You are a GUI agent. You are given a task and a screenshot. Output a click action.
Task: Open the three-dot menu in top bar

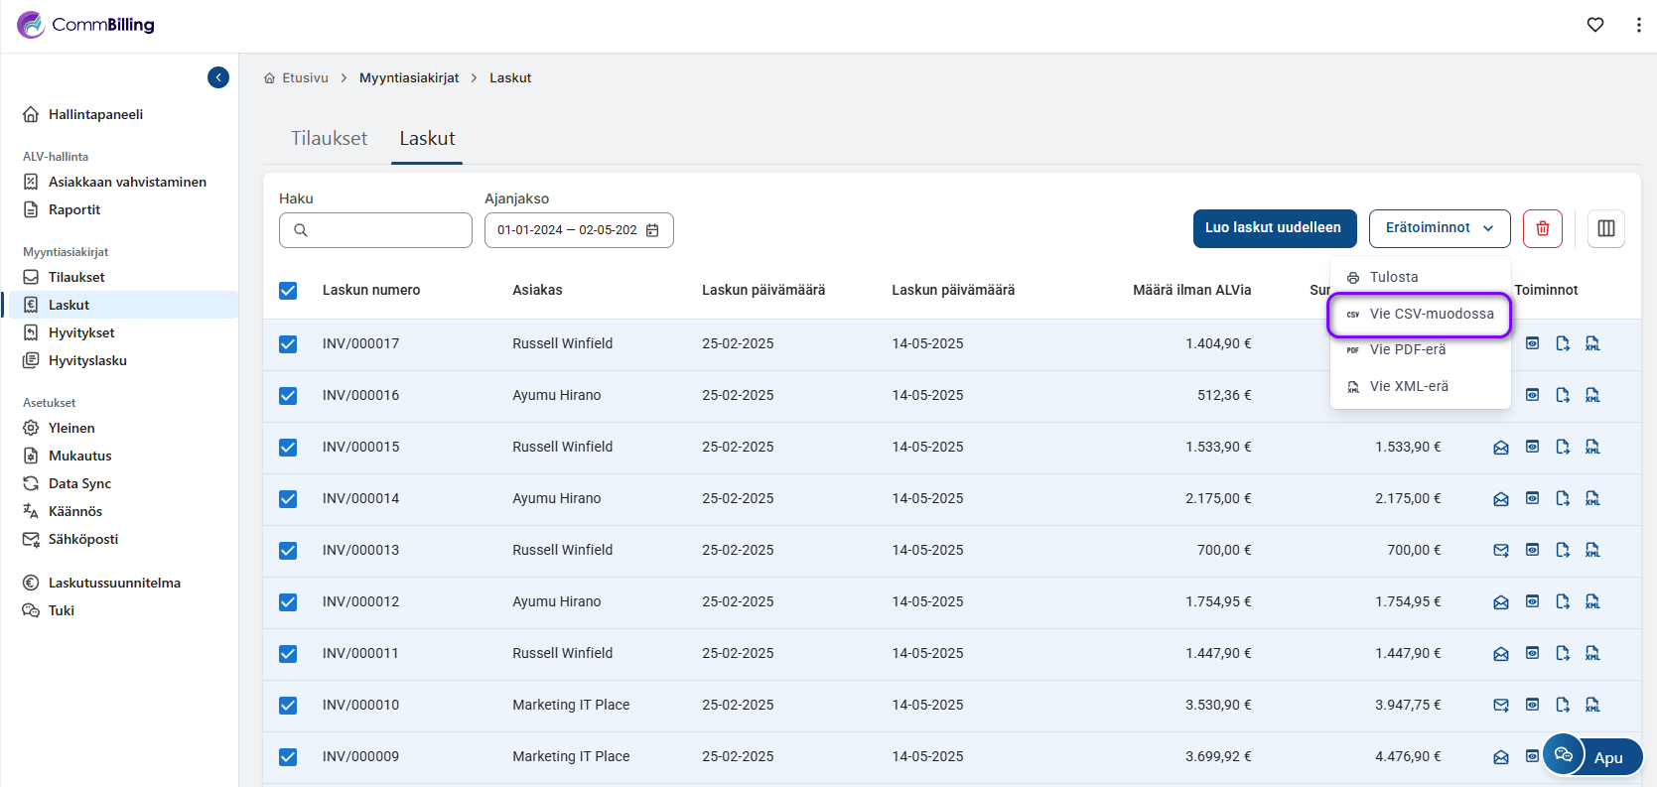click(1637, 25)
